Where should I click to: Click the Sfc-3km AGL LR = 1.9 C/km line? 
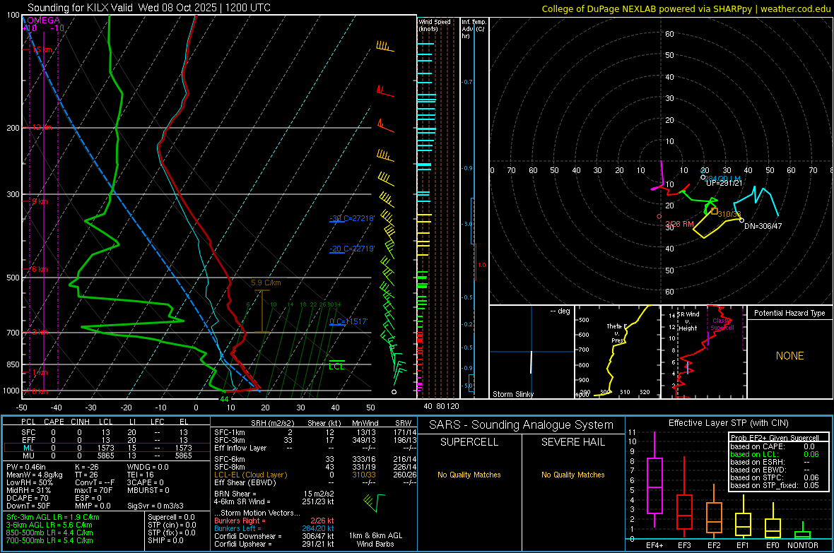(53, 518)
